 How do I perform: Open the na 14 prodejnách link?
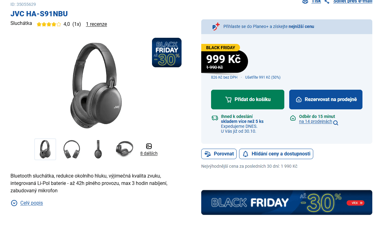315,122
